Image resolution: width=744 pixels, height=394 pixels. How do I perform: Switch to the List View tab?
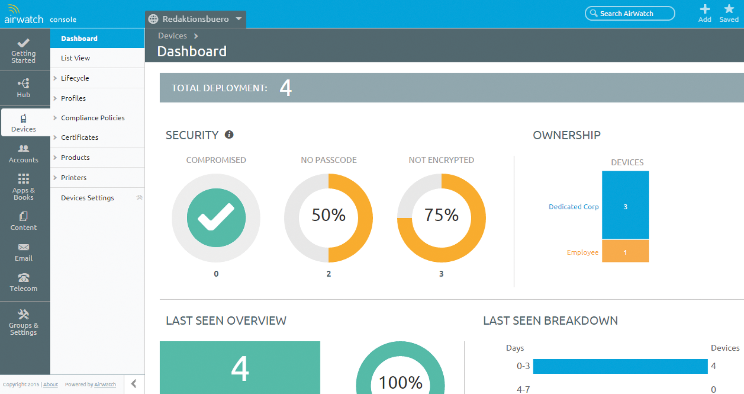(75, 58)
